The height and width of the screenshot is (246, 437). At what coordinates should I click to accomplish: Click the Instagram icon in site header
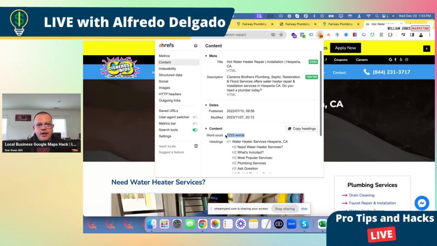tap(407, 60)
